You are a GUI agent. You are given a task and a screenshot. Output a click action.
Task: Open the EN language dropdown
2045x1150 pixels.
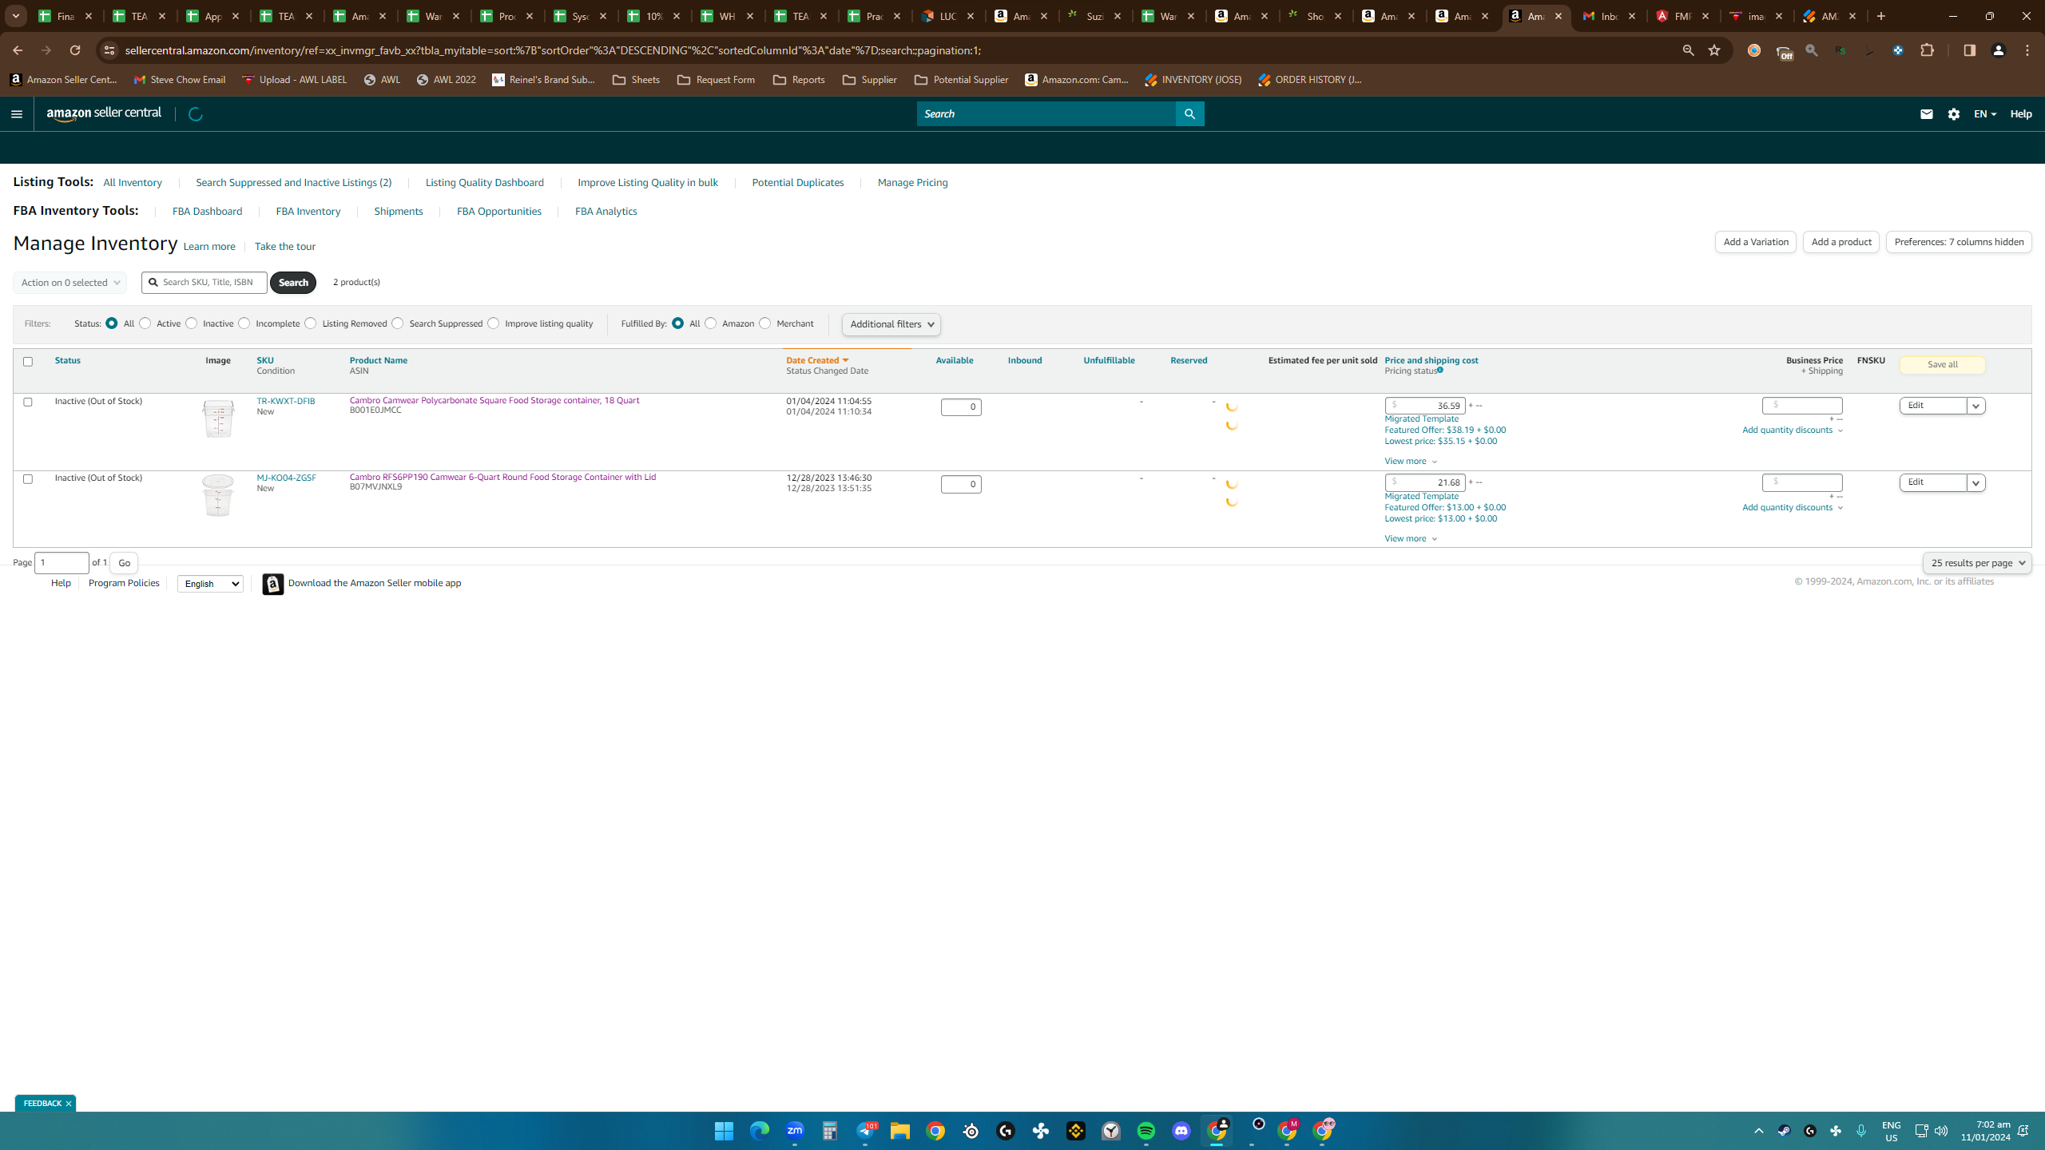[1985, 114]
